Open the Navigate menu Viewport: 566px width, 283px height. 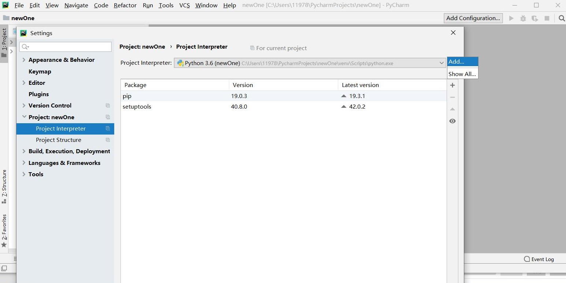(x=76, y=5)
